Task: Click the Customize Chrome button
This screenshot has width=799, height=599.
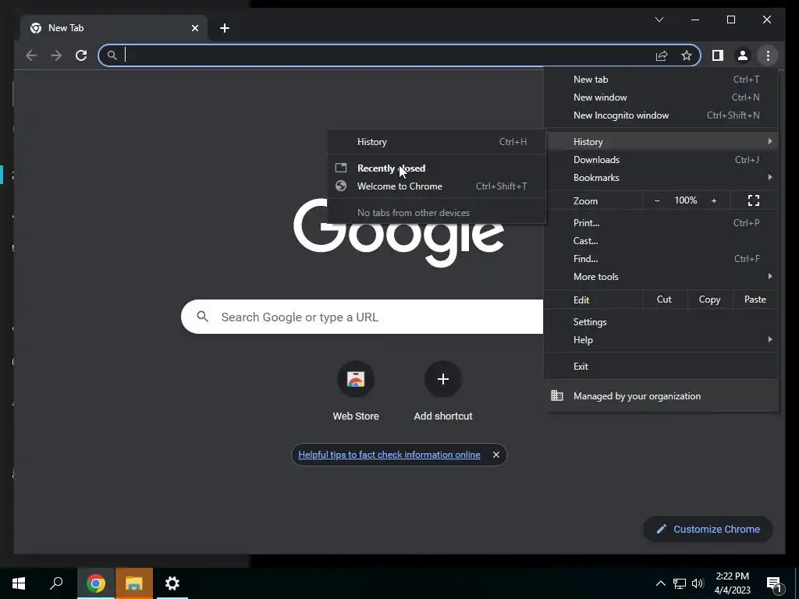Action: (708, 530)
